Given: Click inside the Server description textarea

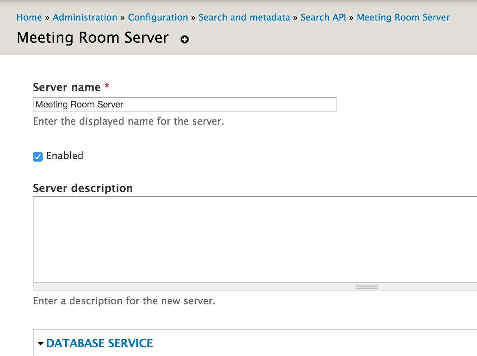Looking at the screenshot, I should [x=255, y=240].
